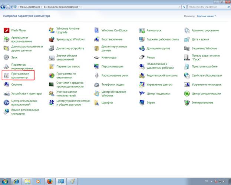Expand arrow after Все элементы панели управления
The width and height of the screenshot is (231, 185).
[x=80, y=7]
